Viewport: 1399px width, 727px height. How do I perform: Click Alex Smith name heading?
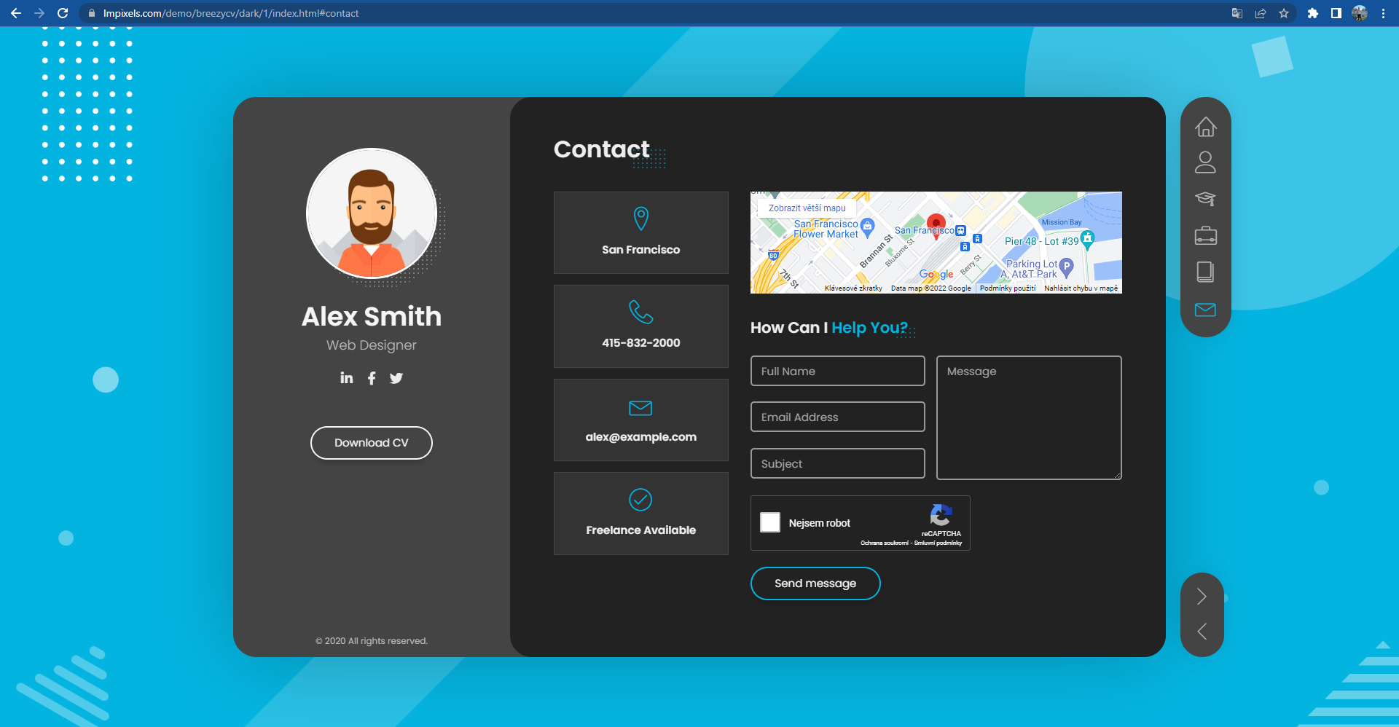[x=372, y=317]
